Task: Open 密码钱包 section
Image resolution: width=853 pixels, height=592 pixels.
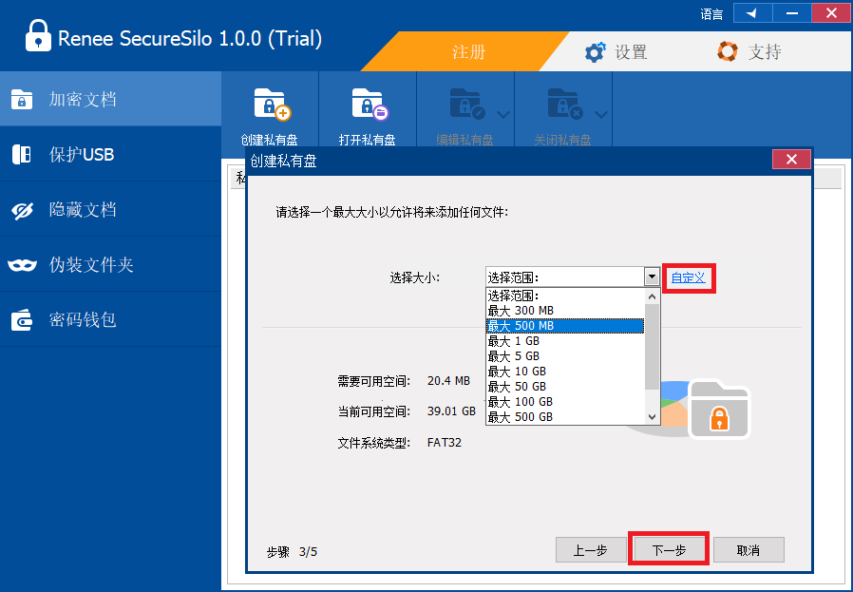Action: (x=110, y=319)
